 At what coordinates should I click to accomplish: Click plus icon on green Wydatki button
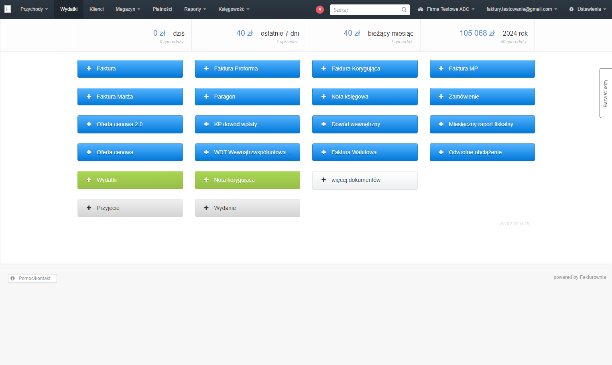coord(89,180)
